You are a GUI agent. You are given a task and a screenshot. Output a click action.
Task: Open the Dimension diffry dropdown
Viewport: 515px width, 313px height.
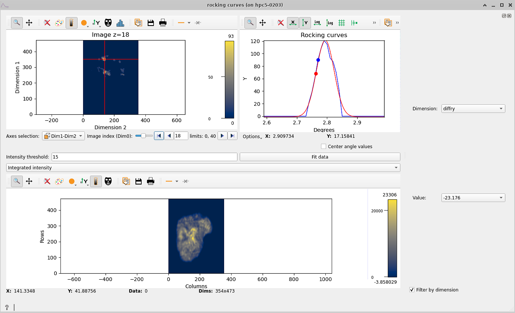click(473, 109)
